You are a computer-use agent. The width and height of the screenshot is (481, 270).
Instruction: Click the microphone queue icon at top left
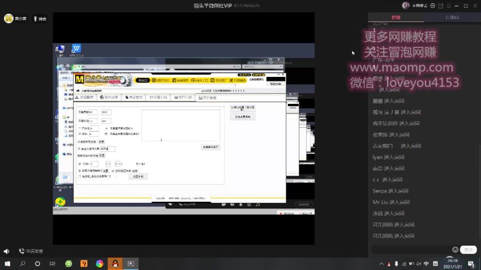pos(35,19)
